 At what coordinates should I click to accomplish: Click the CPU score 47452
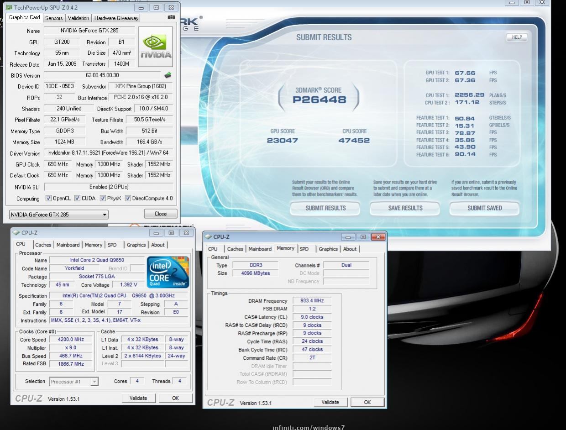pyautogui.click(x=354, y=141)
